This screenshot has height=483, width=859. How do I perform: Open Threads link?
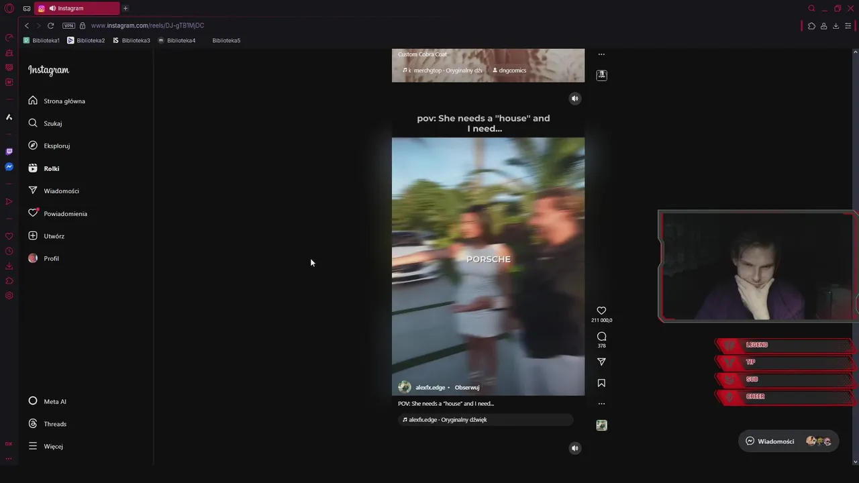pyautogui.click(x=48, y=424)
